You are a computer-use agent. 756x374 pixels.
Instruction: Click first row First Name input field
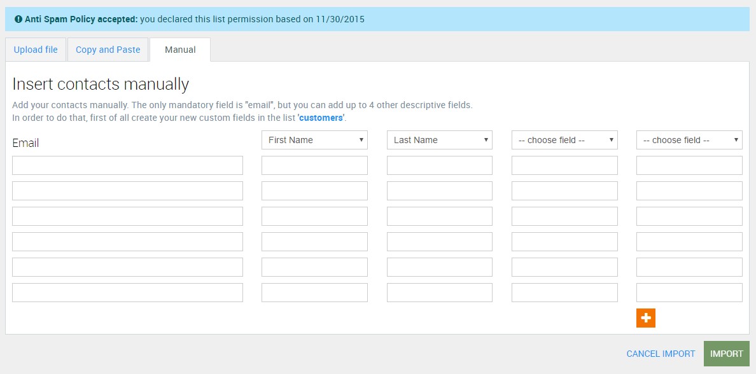[x=314, y=165]
